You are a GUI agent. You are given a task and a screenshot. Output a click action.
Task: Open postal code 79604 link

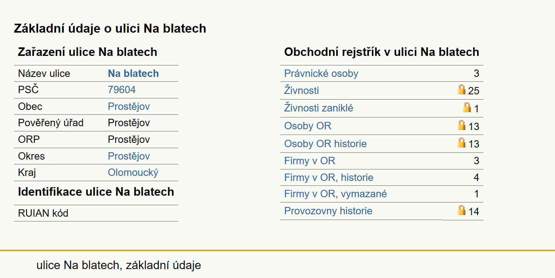122,90
